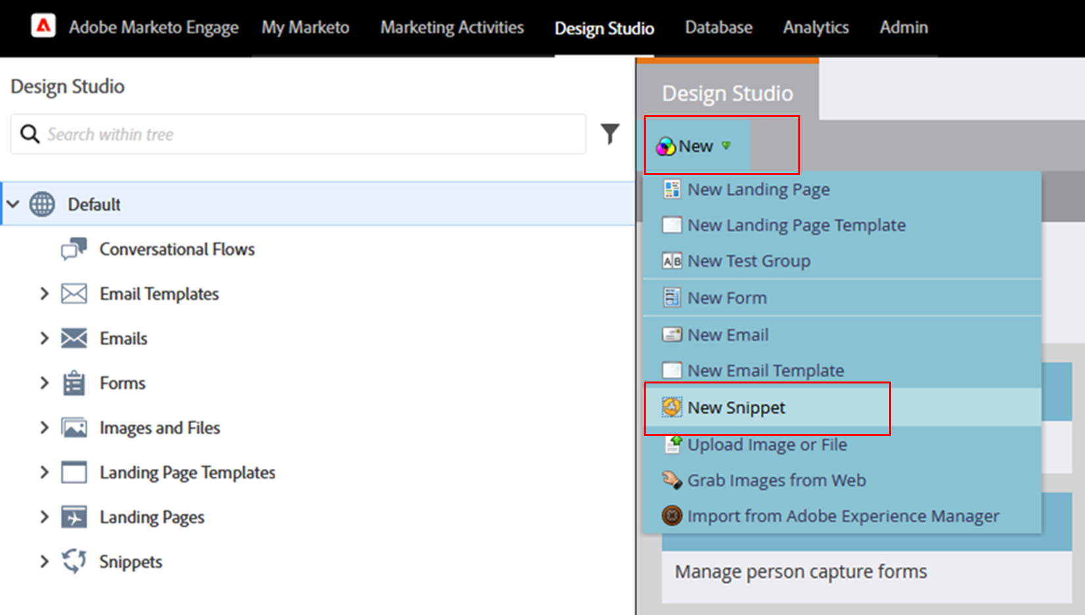Click the Conversational Flows chat icon

tap(74, 249)
